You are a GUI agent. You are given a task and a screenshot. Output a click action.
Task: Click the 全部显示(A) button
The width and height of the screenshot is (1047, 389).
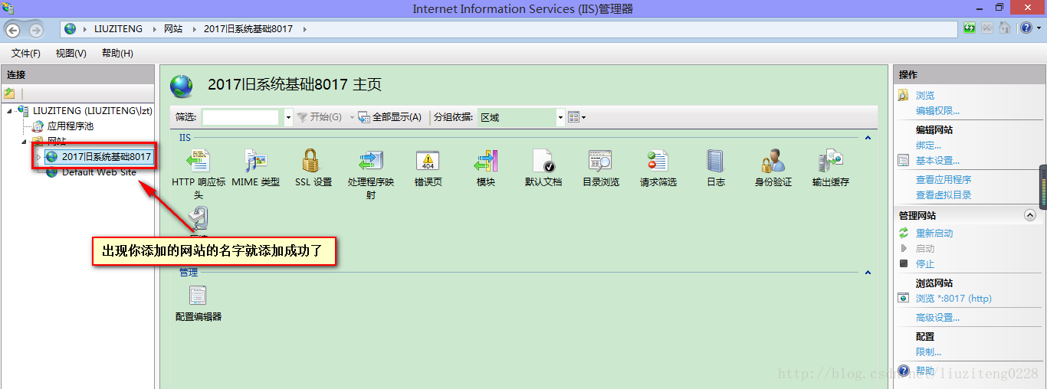coord(390,117)
